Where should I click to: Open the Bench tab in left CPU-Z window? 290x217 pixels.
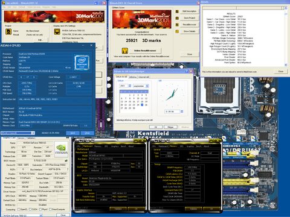click(x=123, y=146)
